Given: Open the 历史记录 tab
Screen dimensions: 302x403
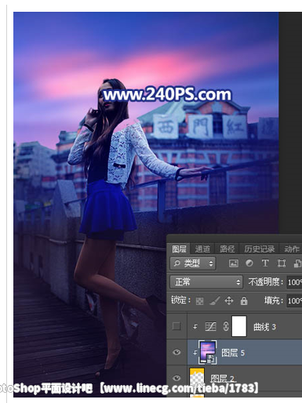Looking at the screenshot, I should coord(259,249).
